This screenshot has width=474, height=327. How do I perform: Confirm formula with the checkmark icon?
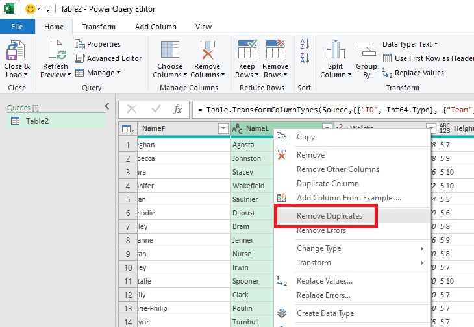pyautogui.click(x=156, y=109)
